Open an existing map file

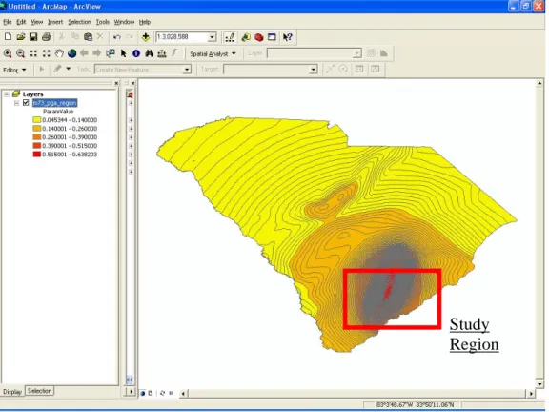click(21, 36)
